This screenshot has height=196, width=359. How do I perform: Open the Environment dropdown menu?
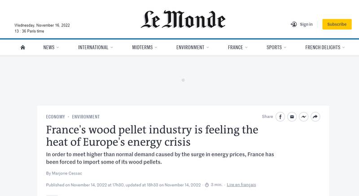point(208,48)
